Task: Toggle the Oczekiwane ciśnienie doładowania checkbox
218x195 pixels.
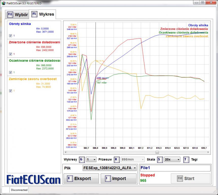Action: click(10, 72)
